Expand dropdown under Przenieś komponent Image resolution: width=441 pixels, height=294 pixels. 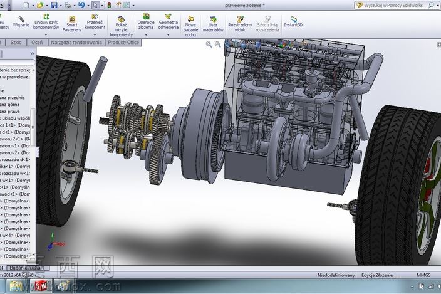tap(95, 35)
